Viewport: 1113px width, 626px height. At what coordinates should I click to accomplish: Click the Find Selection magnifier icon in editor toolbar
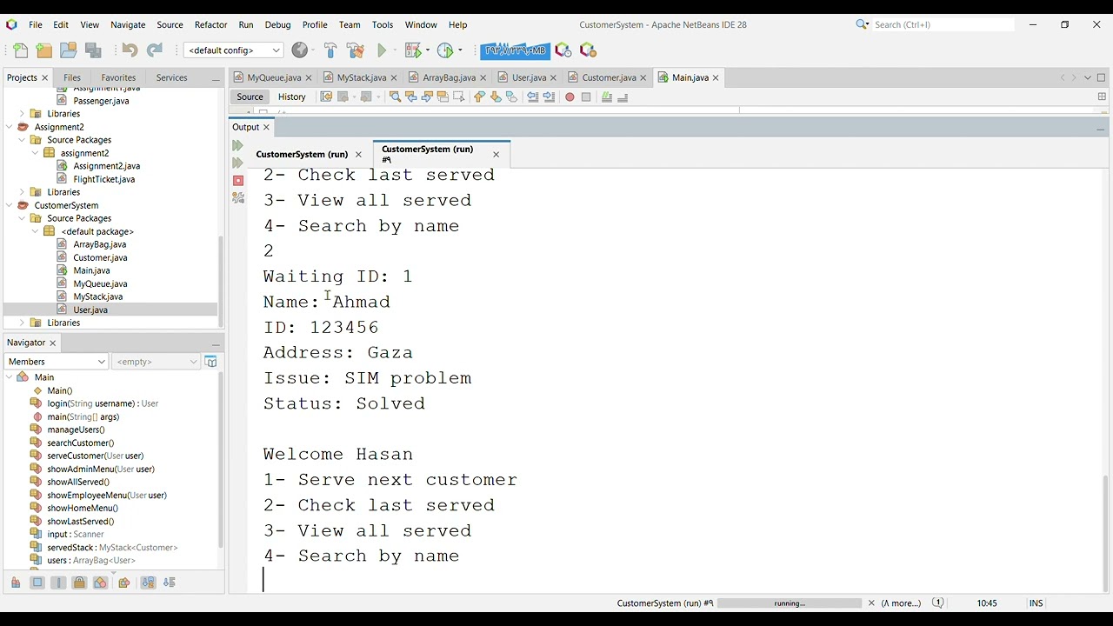[x=395, y=97]
